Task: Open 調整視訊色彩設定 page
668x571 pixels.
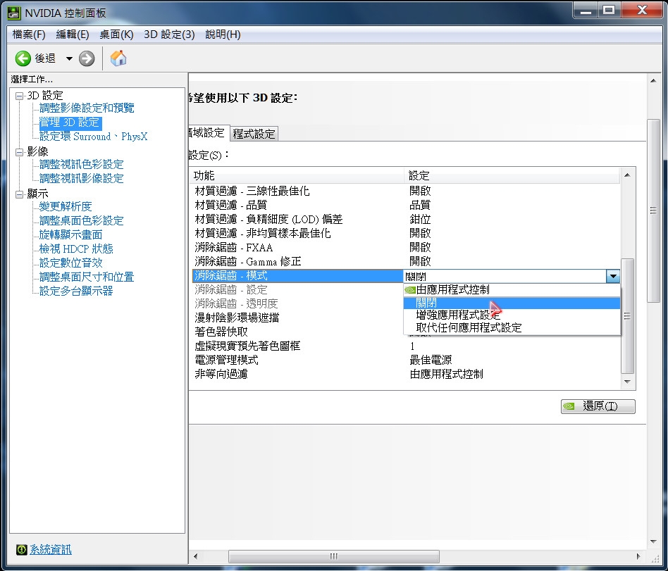Action: (x=81, y=164)
